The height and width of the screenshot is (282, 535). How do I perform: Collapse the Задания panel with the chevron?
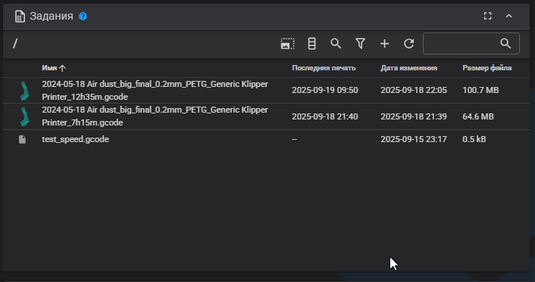[508, 16]
